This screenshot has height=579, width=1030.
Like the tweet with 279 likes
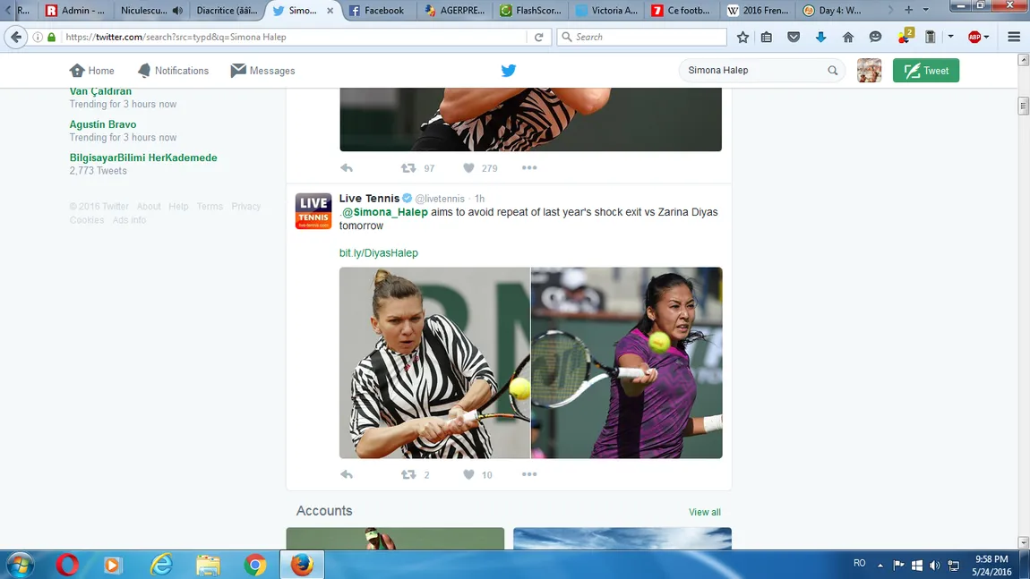pos(468,168)
